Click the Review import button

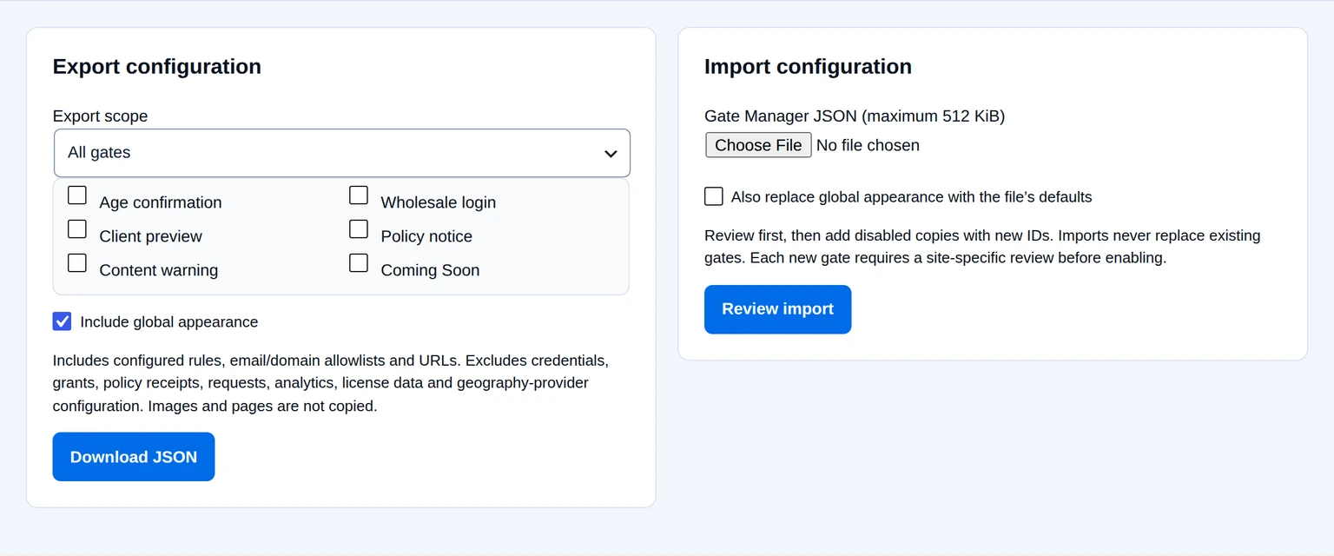pos(777,309)
